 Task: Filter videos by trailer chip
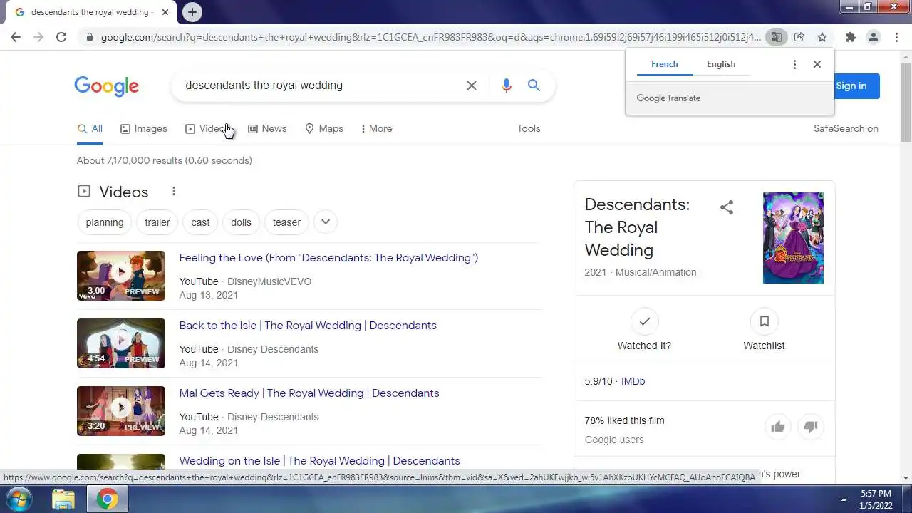[157, 222]
